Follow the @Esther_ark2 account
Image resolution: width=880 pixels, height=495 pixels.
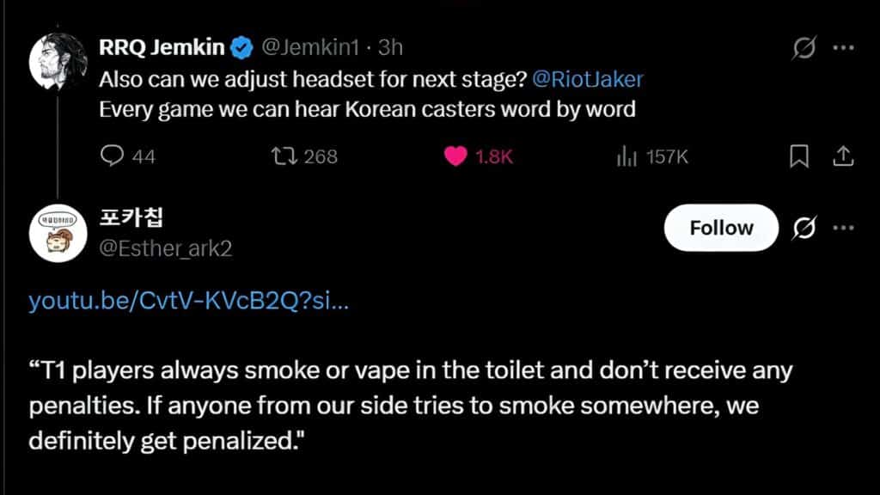coord(721,228)
